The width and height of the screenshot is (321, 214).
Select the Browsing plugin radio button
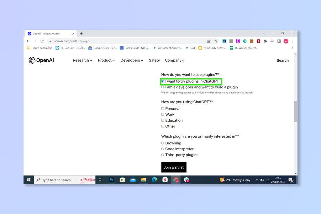coord(163,143)
